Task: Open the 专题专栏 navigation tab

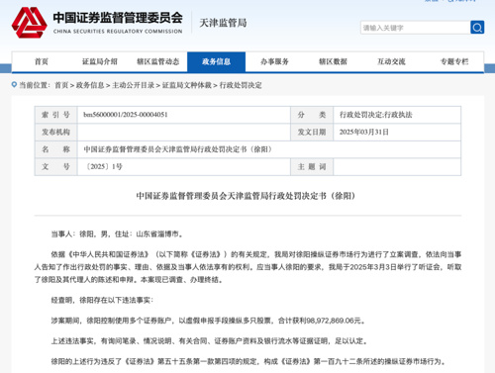Action: click(x=454, y=61)
